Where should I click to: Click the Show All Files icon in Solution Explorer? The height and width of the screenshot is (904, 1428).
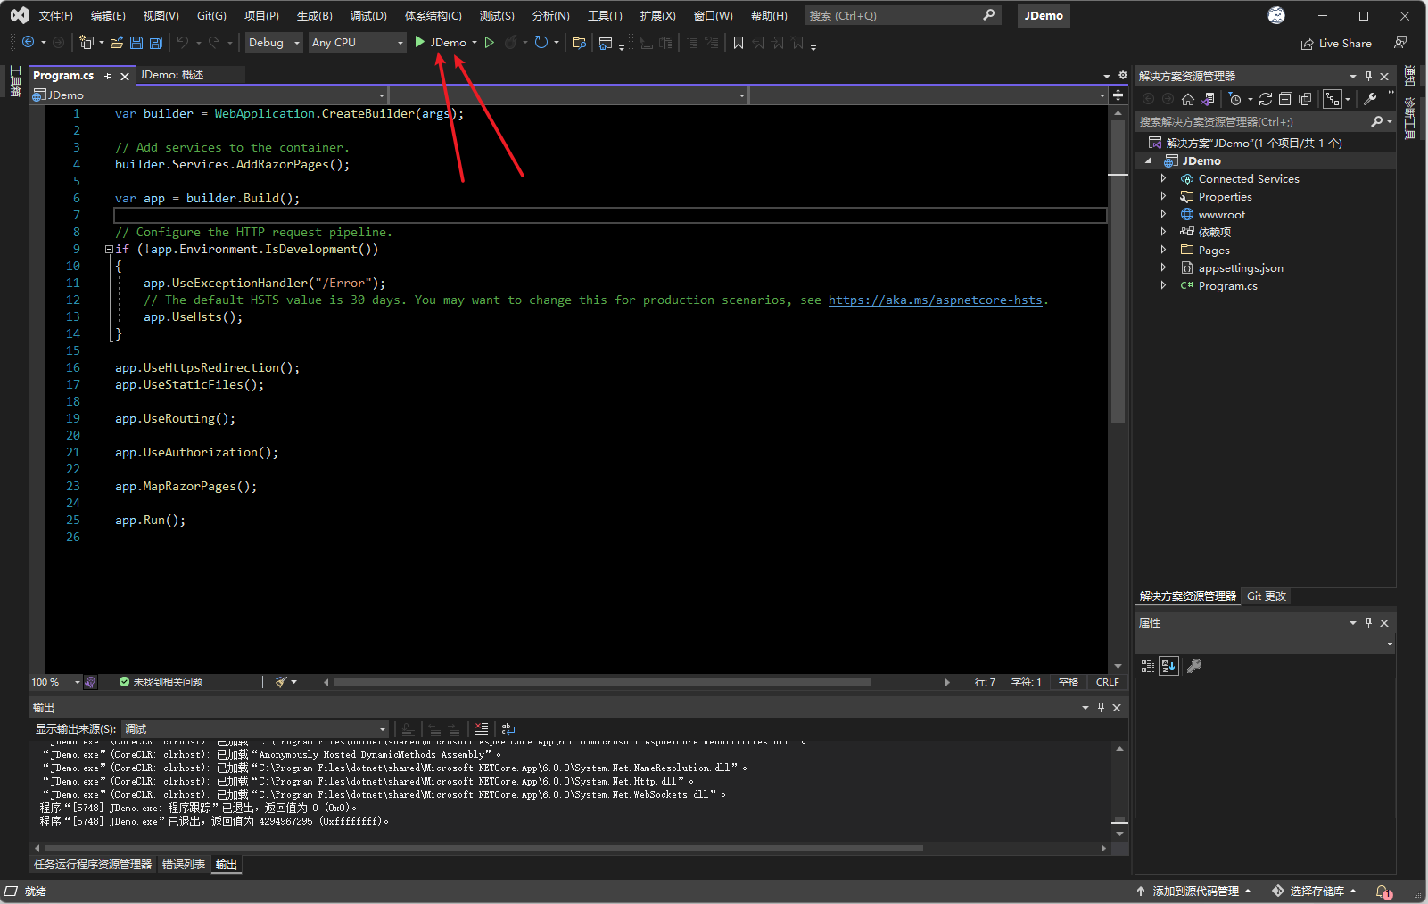pyautogui.click(x=1305, y=99)
